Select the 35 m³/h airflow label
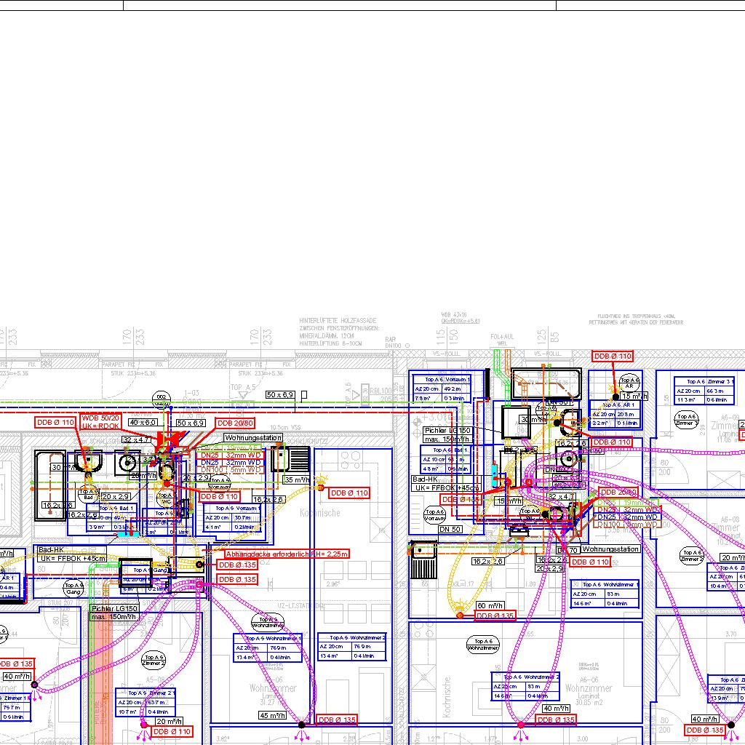The width and height of the screenshot is (745, 745). pyautogui.click(x=297, y=480)
